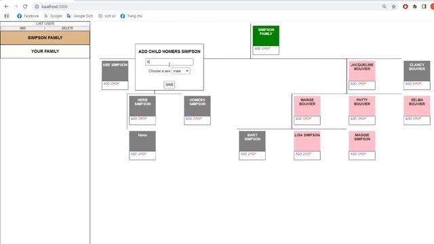This screenshot has height=244, width=434.
Task: Select the LISA SIMPSON card
Action: tap(307, 141)
